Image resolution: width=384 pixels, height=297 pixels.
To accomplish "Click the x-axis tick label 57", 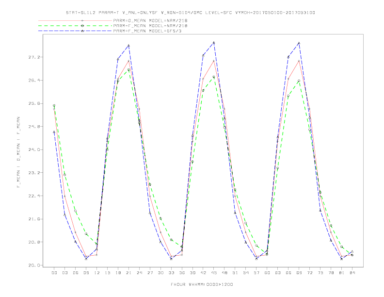I will (x=256, y=273).
